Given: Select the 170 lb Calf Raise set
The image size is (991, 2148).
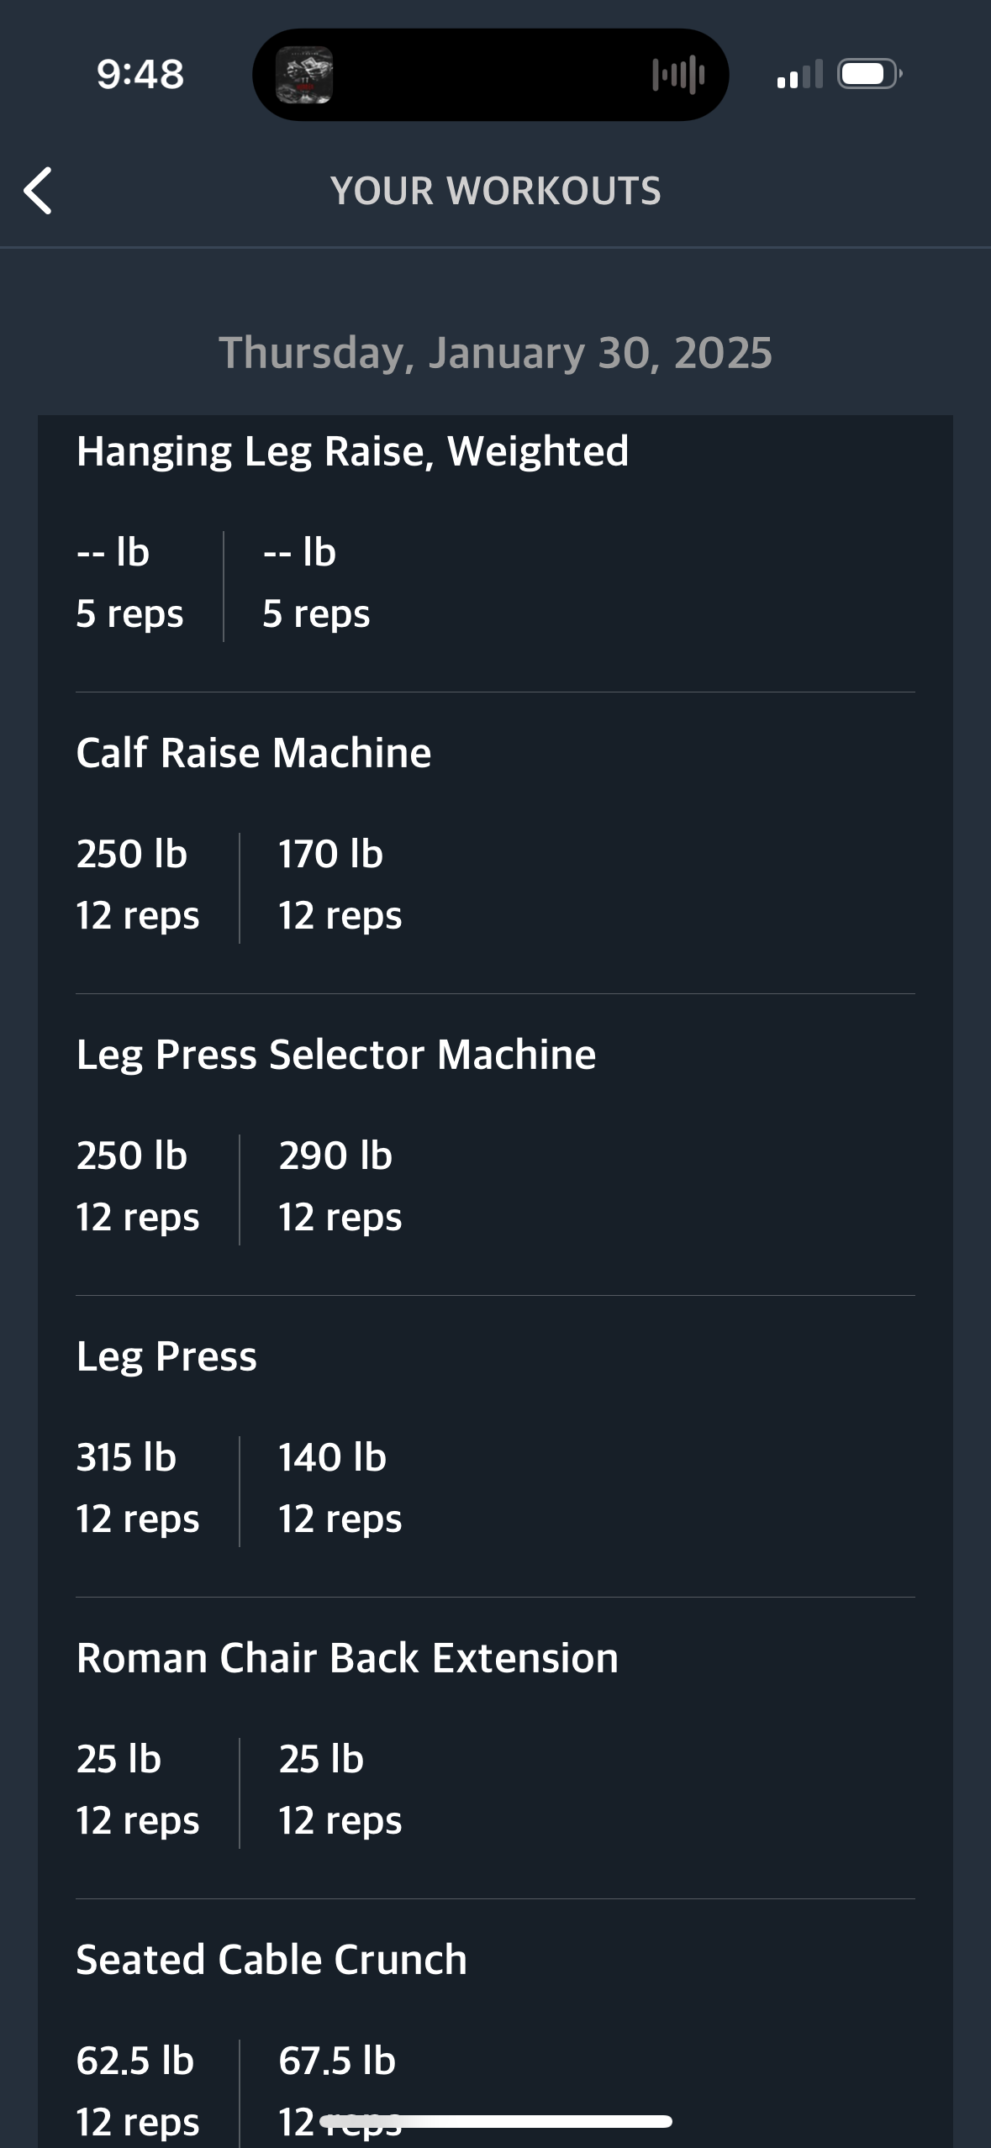Looking at the screenshot, I should 340,884.
